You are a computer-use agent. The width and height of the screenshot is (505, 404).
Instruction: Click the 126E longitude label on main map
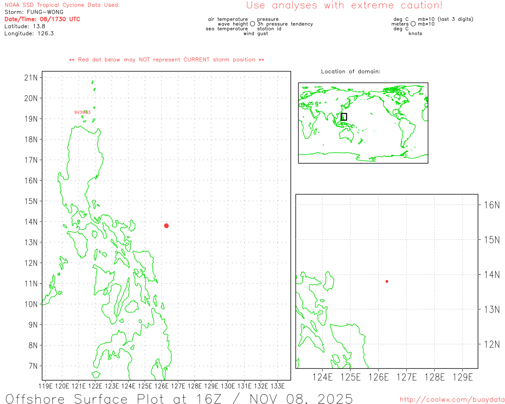coord(161,386)
